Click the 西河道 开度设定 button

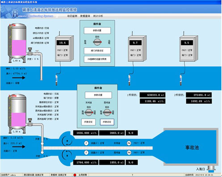107,122
